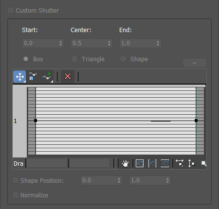This screenshot has height=209, width=219.
Task: Select the Zoom Horizontally tool
Action: tap(180, 163)
